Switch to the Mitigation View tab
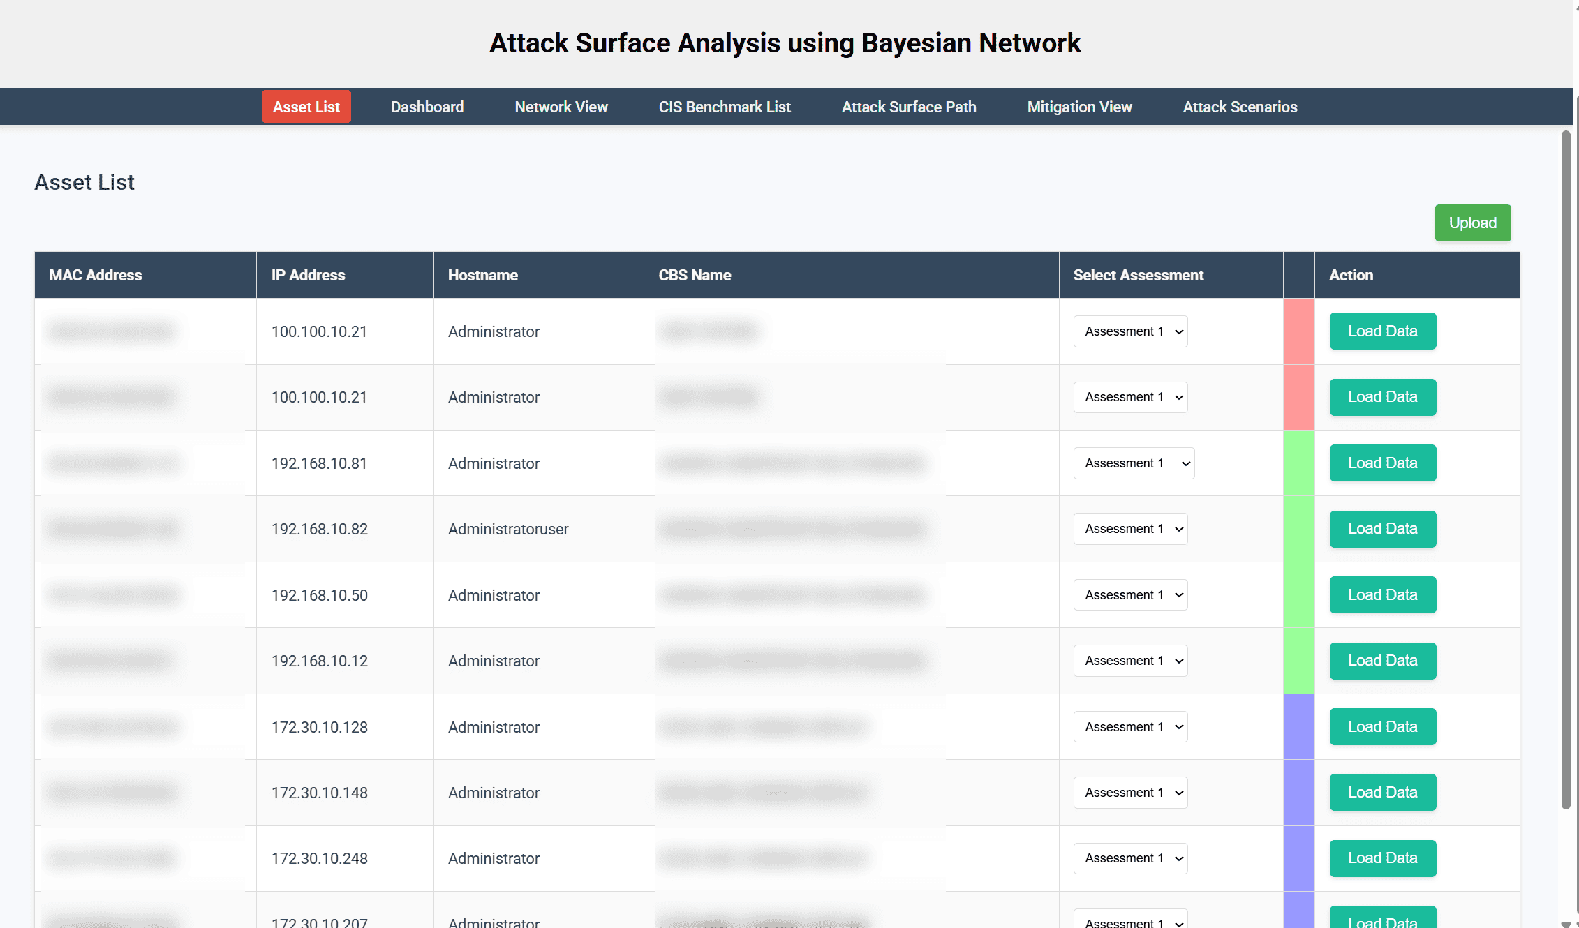Image resolution: width=1579 pixels, height=928 pixels. click(x=1078, y=107)
